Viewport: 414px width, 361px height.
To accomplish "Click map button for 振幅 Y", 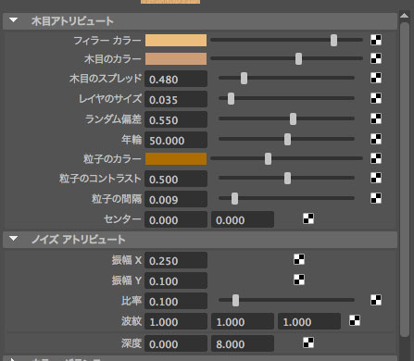I will 299,280.
